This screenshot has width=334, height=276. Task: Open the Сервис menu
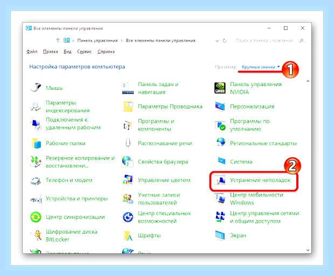coord(84,52)
